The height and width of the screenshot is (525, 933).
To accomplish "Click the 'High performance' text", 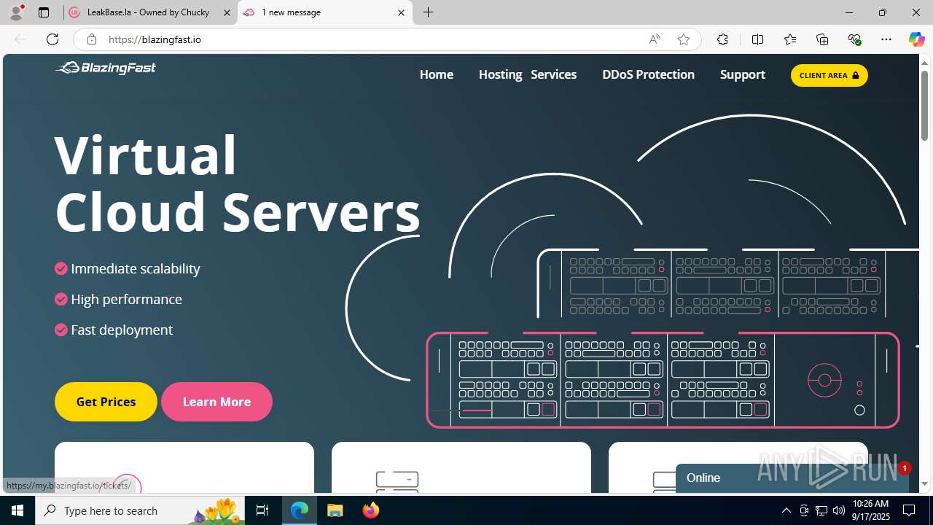I will pyautogui.click(x=127, y=299).
